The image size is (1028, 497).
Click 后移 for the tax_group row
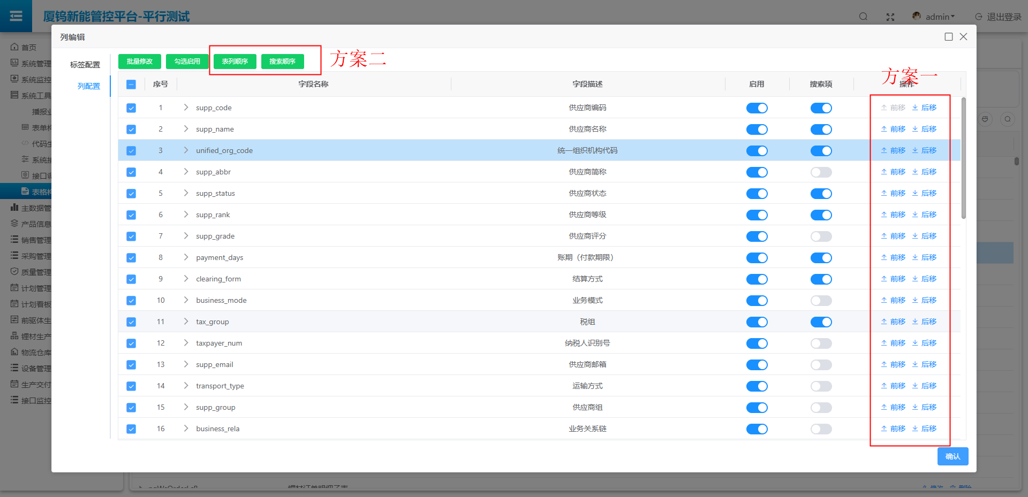pyautogui.click(x=924, y=322)
